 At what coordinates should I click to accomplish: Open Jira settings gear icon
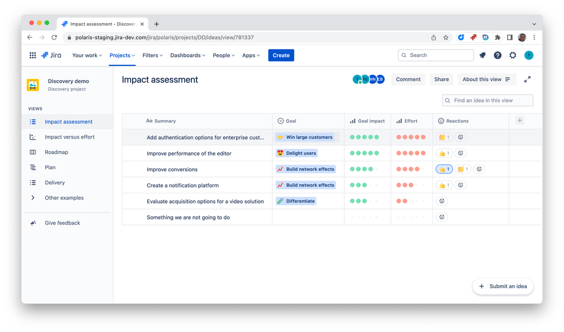pos(513,55)
